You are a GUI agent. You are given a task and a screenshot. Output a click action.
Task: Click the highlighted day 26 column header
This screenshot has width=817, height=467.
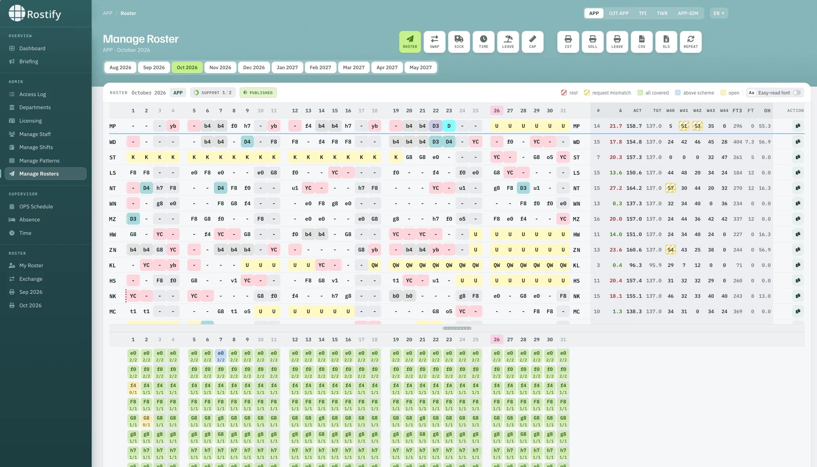coord(497,111)
